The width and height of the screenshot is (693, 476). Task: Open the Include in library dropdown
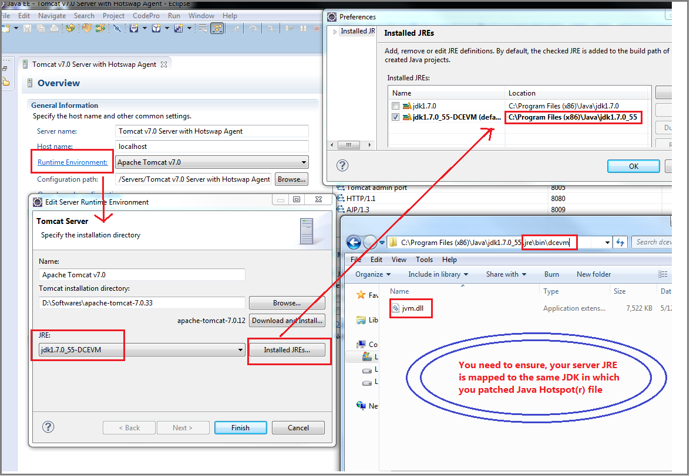[x=438, y=274]
